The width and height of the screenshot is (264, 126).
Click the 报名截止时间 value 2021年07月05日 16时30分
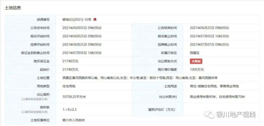click(x=209, y=36)
